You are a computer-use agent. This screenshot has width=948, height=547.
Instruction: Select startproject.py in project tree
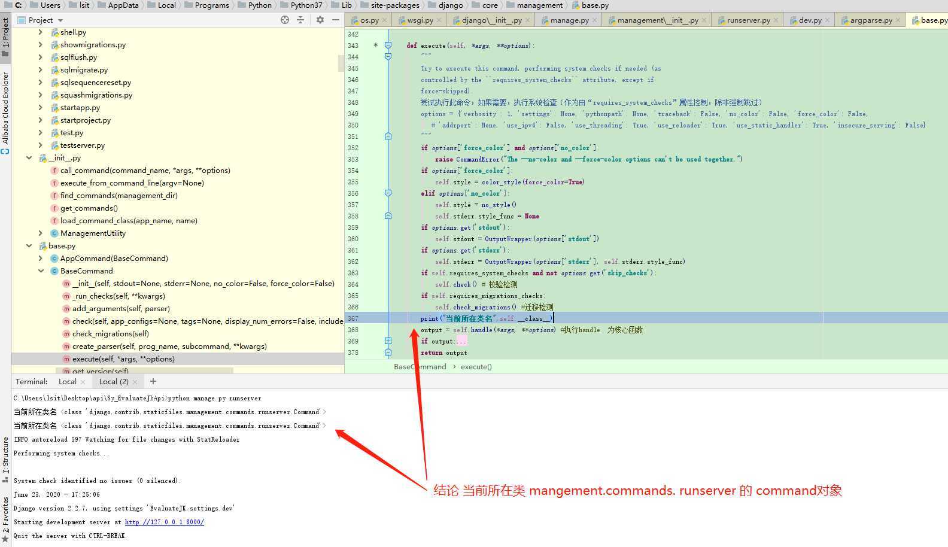[85, 120]
